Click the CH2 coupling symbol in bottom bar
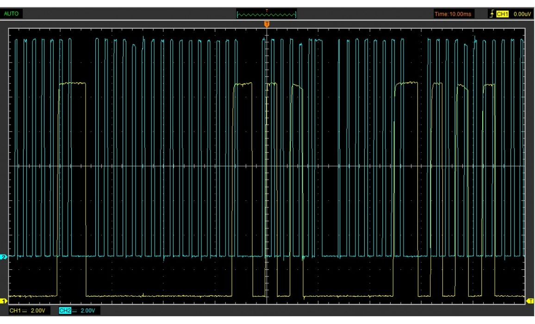This screenshot has height=324, width=535. click(x=75, y=310)
